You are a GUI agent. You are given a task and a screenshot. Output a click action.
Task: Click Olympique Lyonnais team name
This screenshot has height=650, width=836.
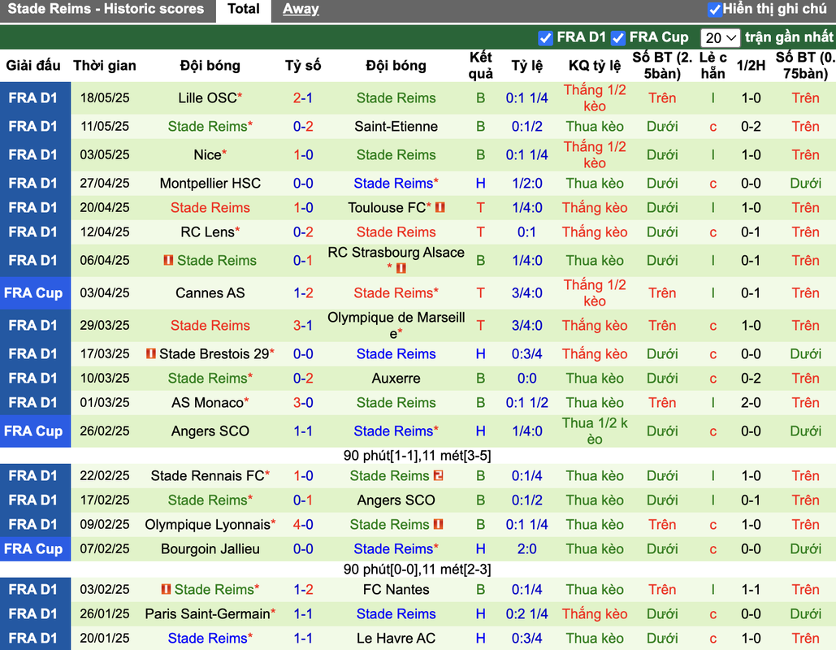pyautogui.click(x=207, y=525)
